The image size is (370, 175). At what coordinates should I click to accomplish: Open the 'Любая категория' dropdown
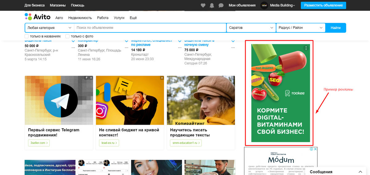pos(49,28)
